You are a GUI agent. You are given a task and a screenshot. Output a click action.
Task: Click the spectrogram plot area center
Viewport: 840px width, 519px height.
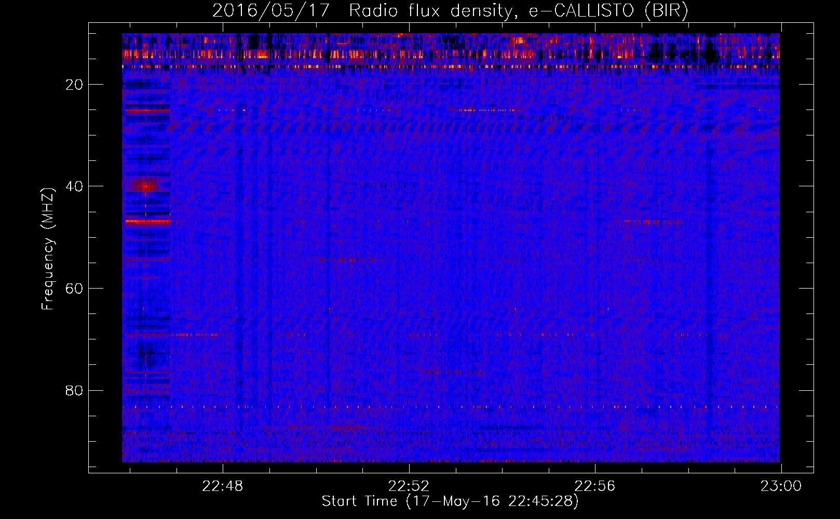(451, 248)
